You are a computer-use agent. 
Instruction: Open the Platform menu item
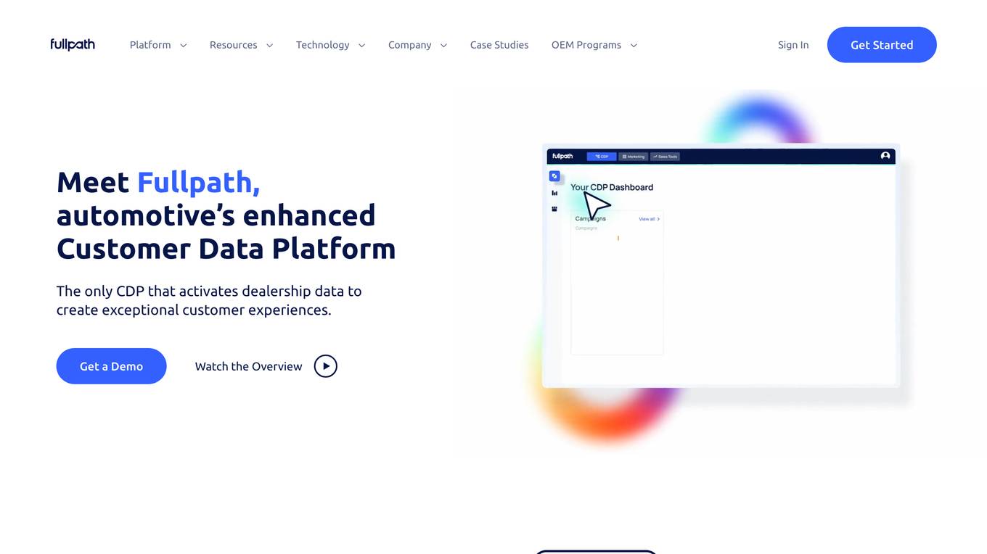(x=150, y=45)
